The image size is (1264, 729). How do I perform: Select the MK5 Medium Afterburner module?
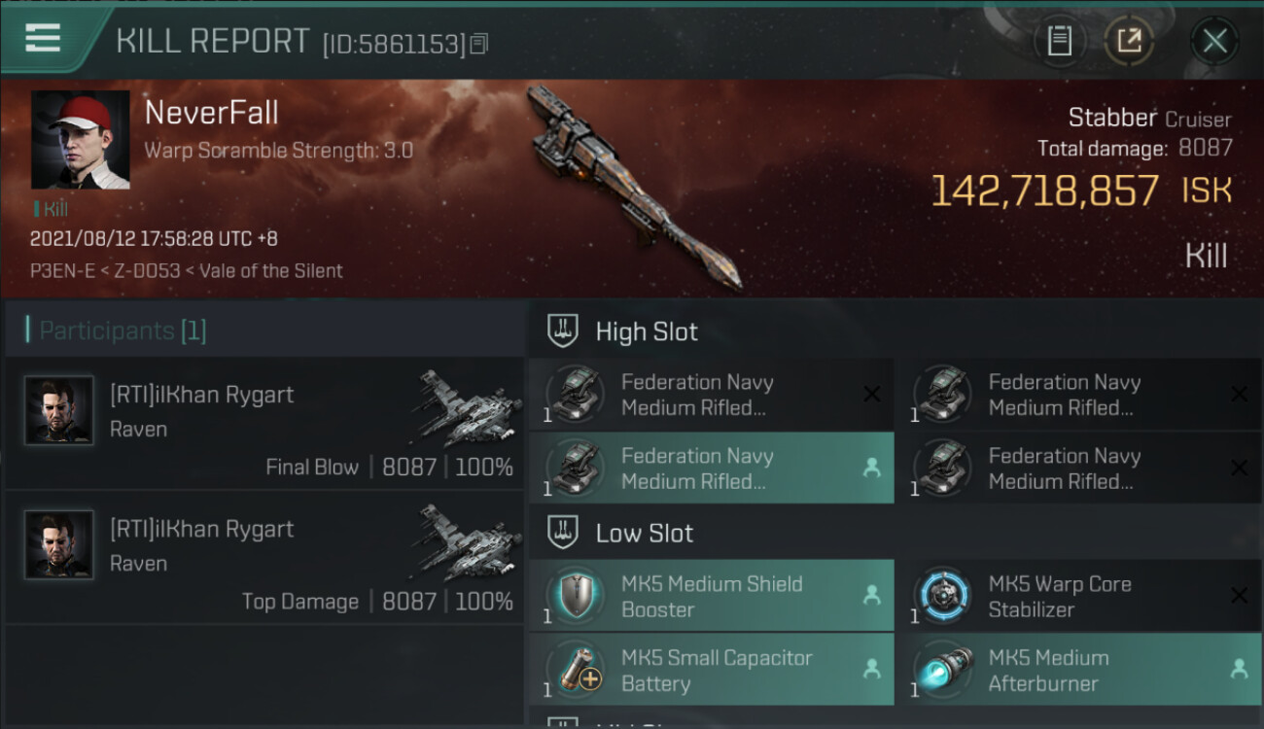point(1078,670)
